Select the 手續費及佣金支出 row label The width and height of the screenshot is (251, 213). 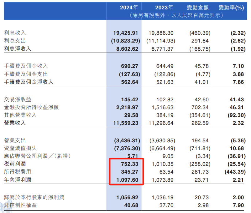pos(26,74)
